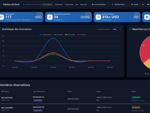Click the Communication menu icon
This screenshot has height=113, width=150.
tap(93, 4)
